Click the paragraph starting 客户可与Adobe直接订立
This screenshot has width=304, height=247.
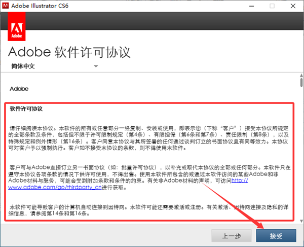click(149, 178)
